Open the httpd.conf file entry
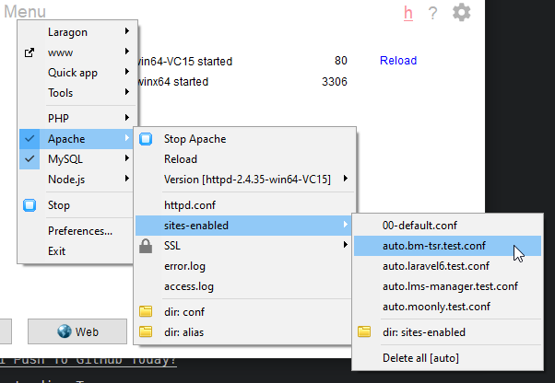Screen dimensions: 555x383 tap(190, 204)
